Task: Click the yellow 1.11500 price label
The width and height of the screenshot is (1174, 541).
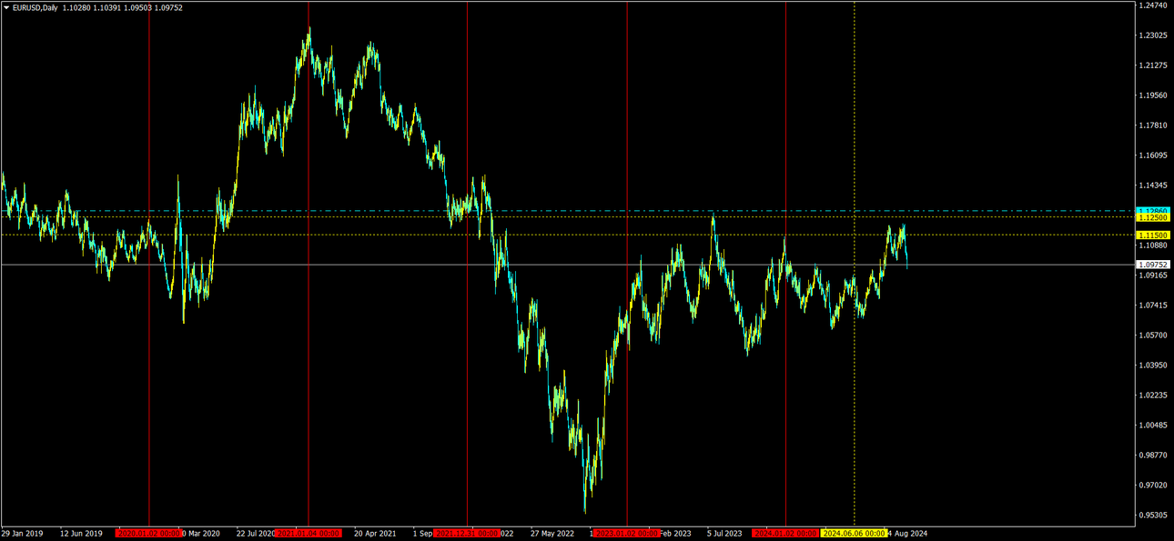Action: tap(1152, 235)
